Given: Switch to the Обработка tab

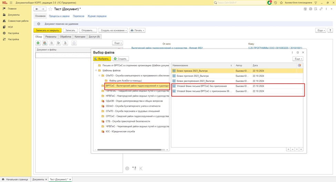Looking at the screenshot, I should (65, 37).
